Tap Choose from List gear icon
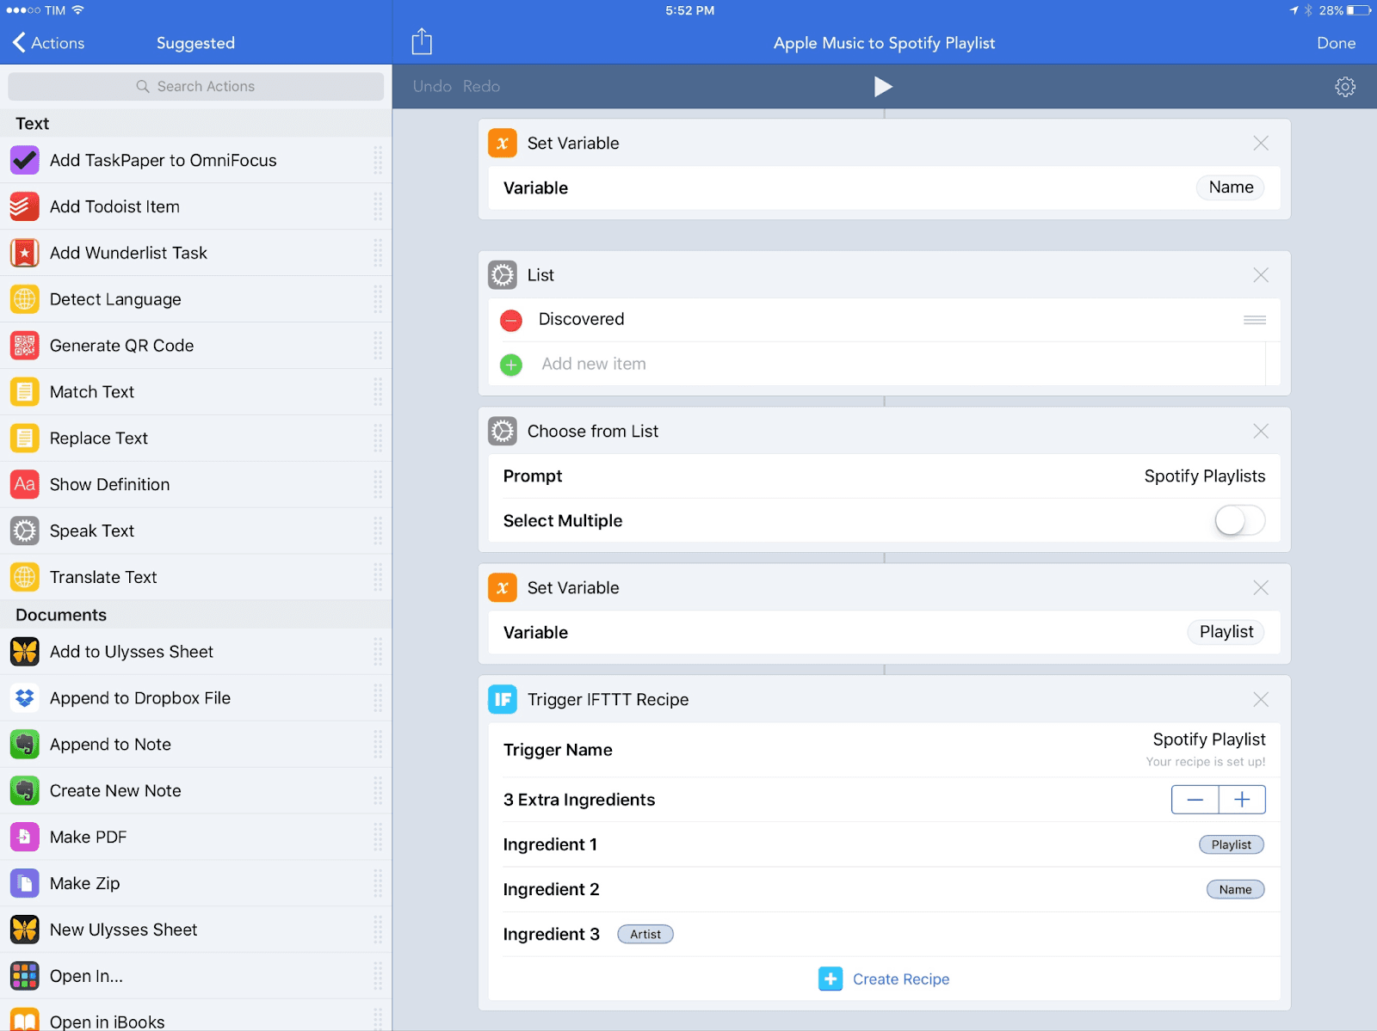Image resolution: width=1377 pixels, height=1031 pixels. click(x=503, y=432)
